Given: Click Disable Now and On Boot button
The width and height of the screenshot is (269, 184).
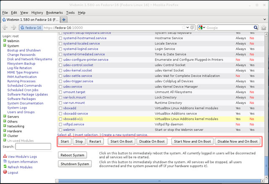Looking at the screenshot, I should [x=238, y=141].
